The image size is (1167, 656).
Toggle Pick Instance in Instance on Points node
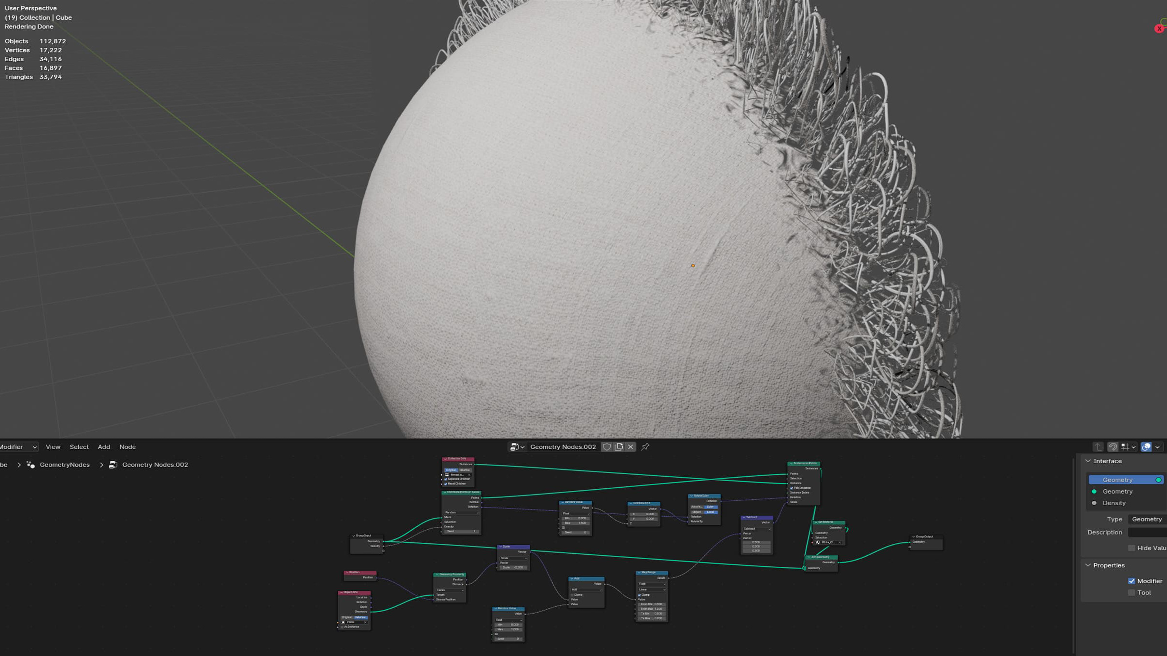pyautogui.click(x=792, y=488)
